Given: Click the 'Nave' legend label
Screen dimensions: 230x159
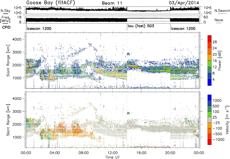Looking at the screenshot, I should pos(219,20).
